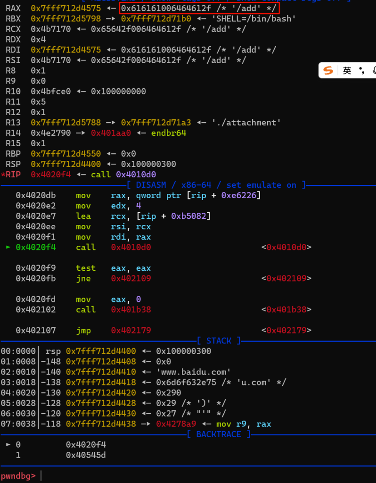
Task: Click the green arrow at current instruction 0x4020f4
Action: click(8, 247)
